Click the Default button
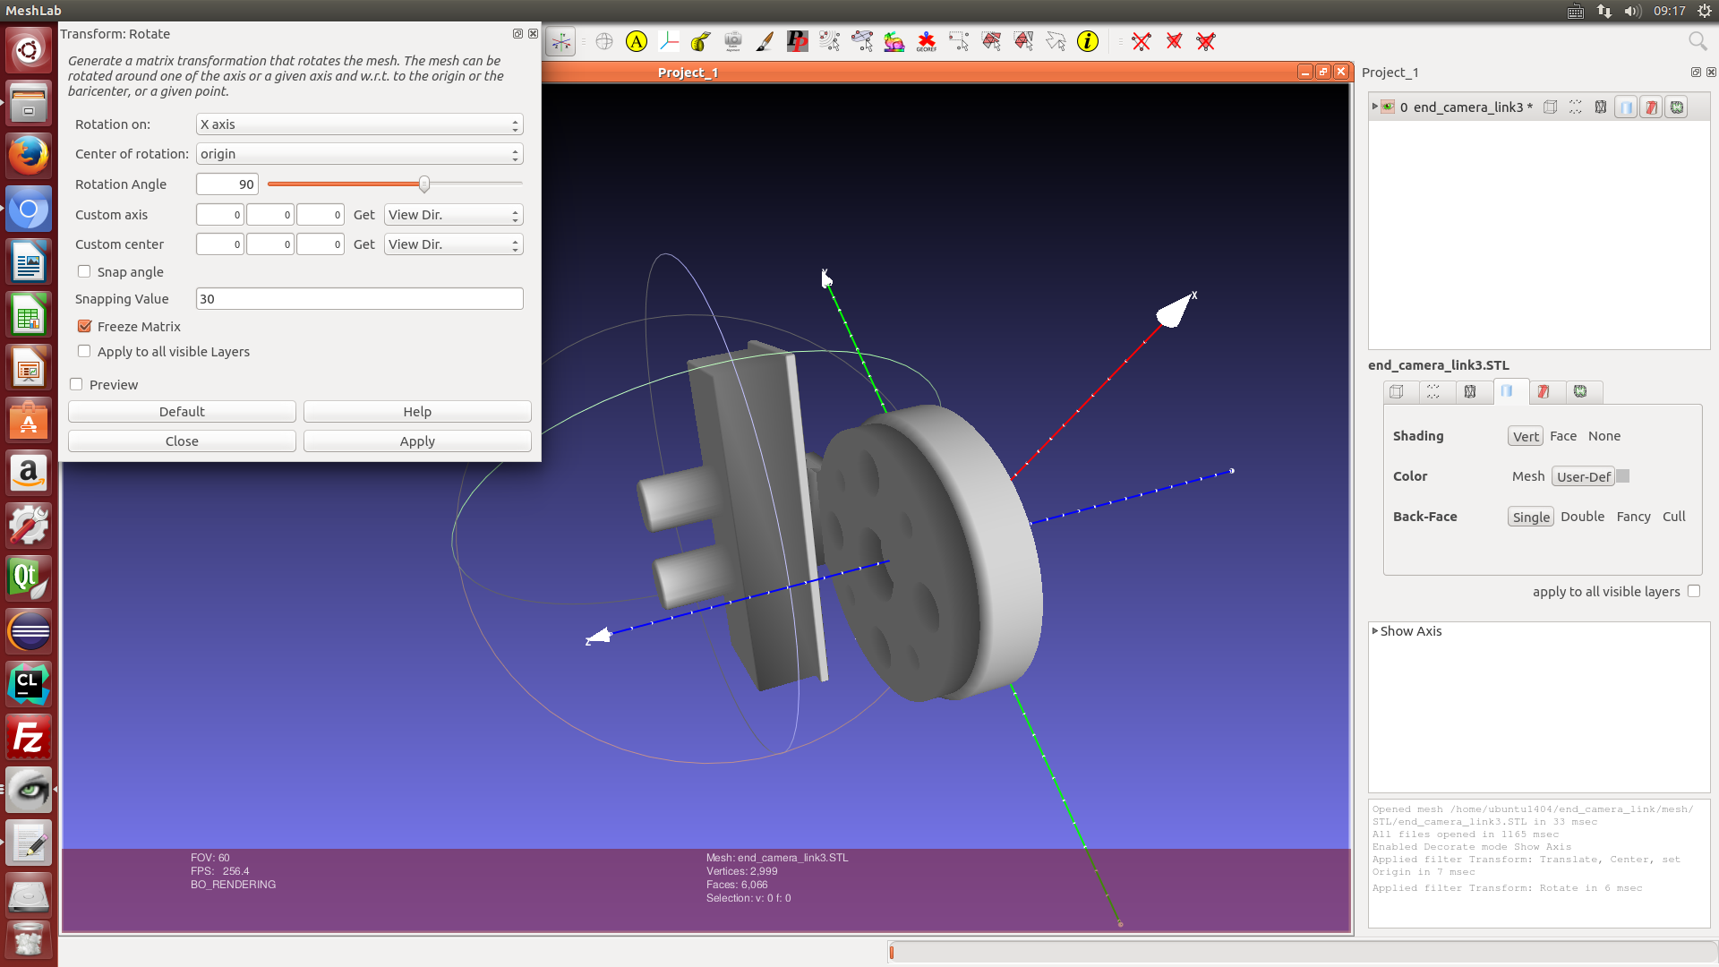Image resolution: width=1719 pixels, height=967 pixels. tap(182, 412)
